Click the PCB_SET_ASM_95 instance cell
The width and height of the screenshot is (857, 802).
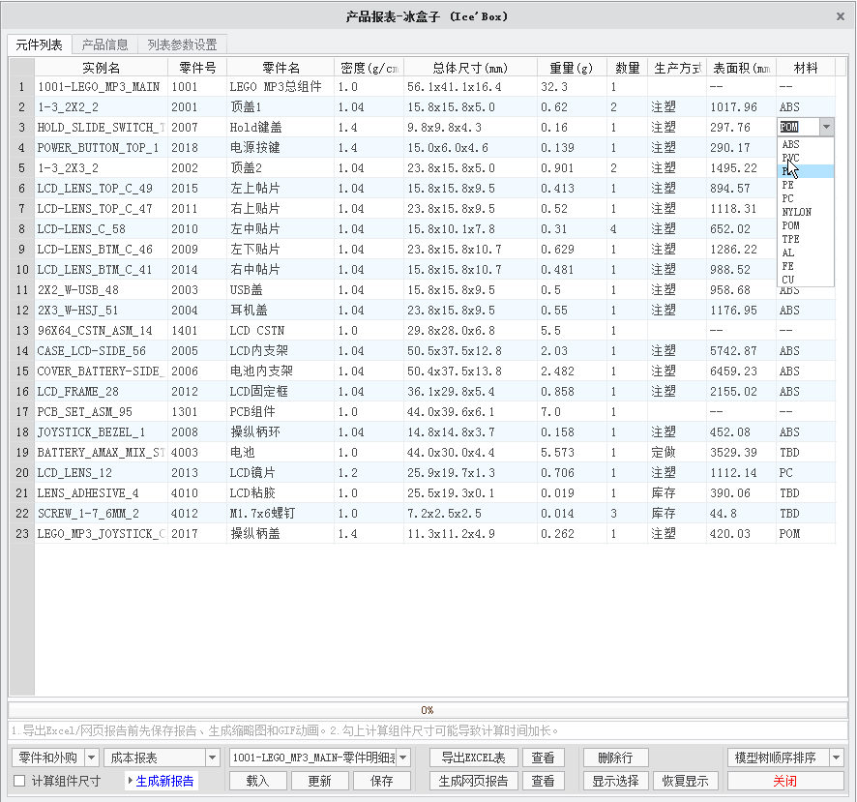tap(102, 412)
